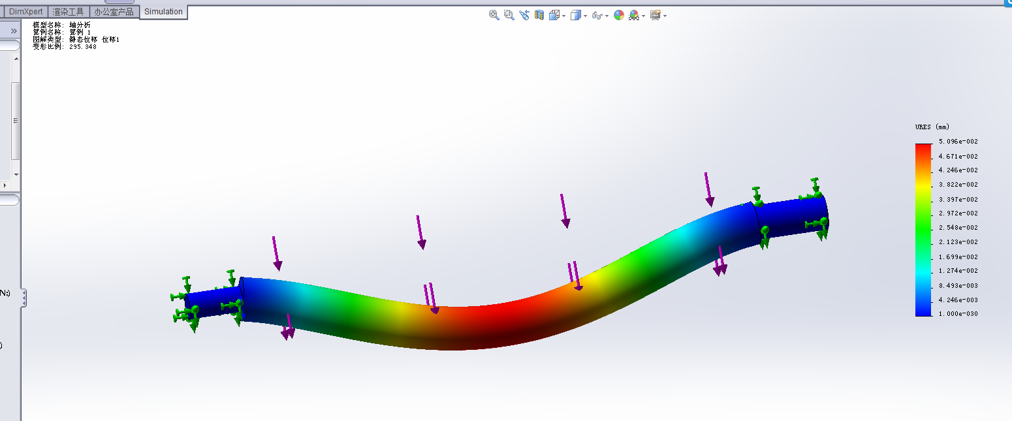Image resolution: width=1012 pixels, height=421 pixels.
Task: Toggle the Section View icon
Action: pos(539,15)
